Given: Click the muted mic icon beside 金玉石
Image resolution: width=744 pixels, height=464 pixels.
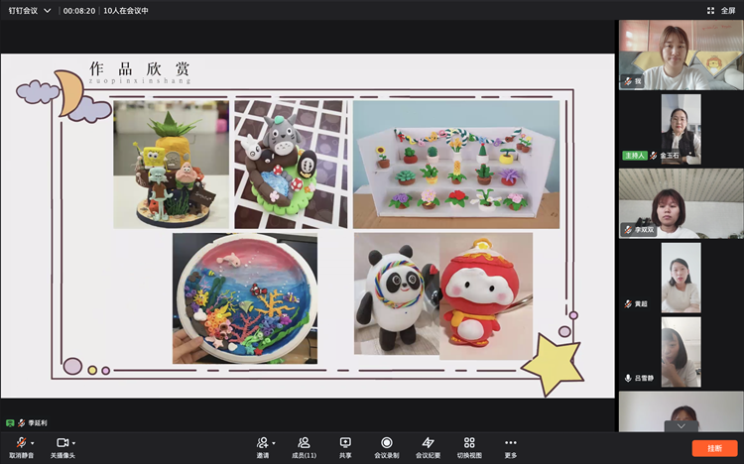Looking at the screenshot, I should (654, 155).
